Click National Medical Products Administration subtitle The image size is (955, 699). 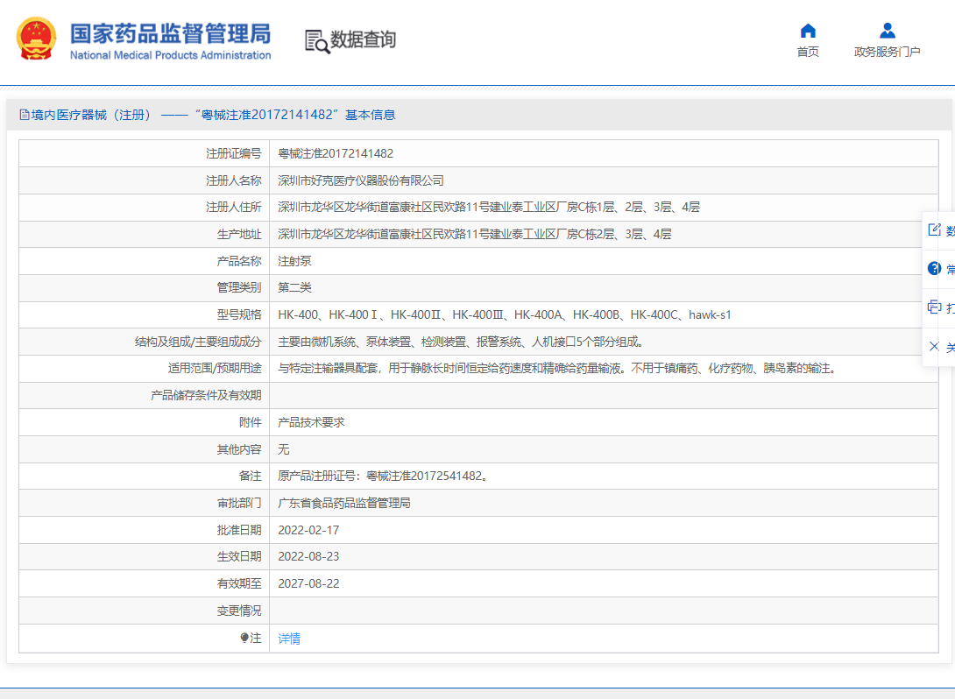171,55
